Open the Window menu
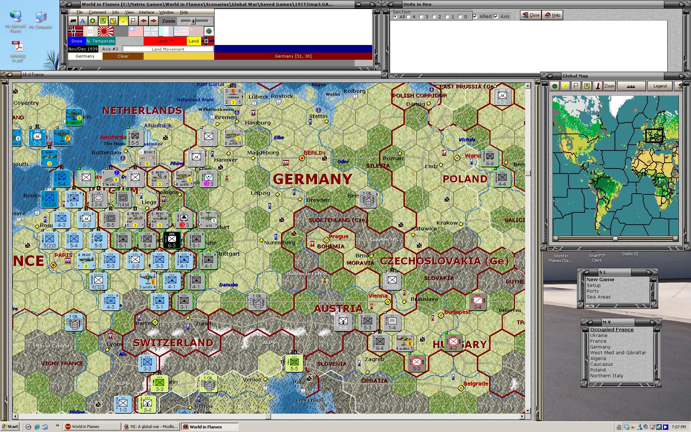Screen dimensions: 691x432 tap(167, 12)
